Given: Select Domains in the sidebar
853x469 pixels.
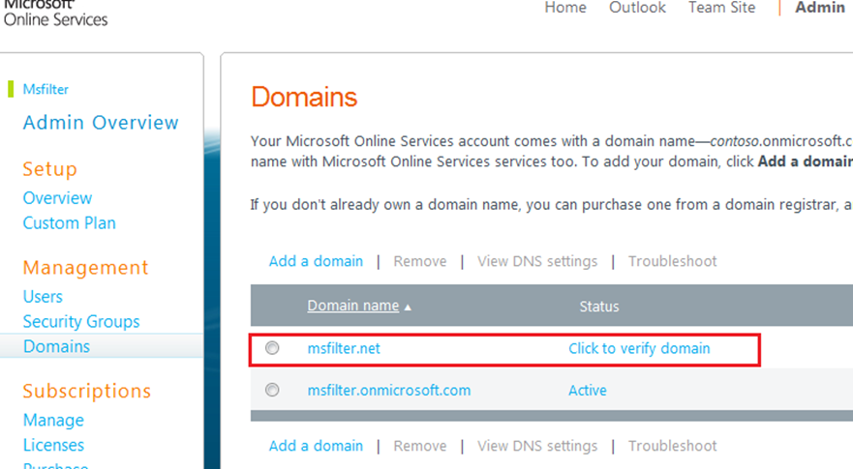Looking at the screenshot, I should pos(56,347).
